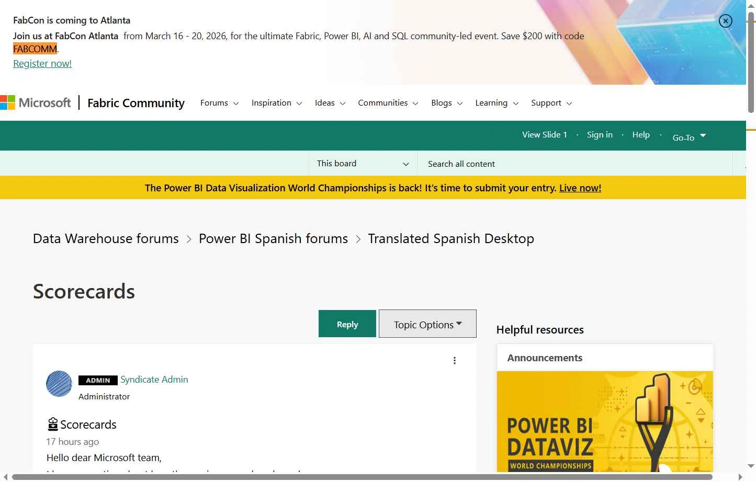
Task: Go to Translated Spanish Desktop breadcrumb
Action: [451, 238]
